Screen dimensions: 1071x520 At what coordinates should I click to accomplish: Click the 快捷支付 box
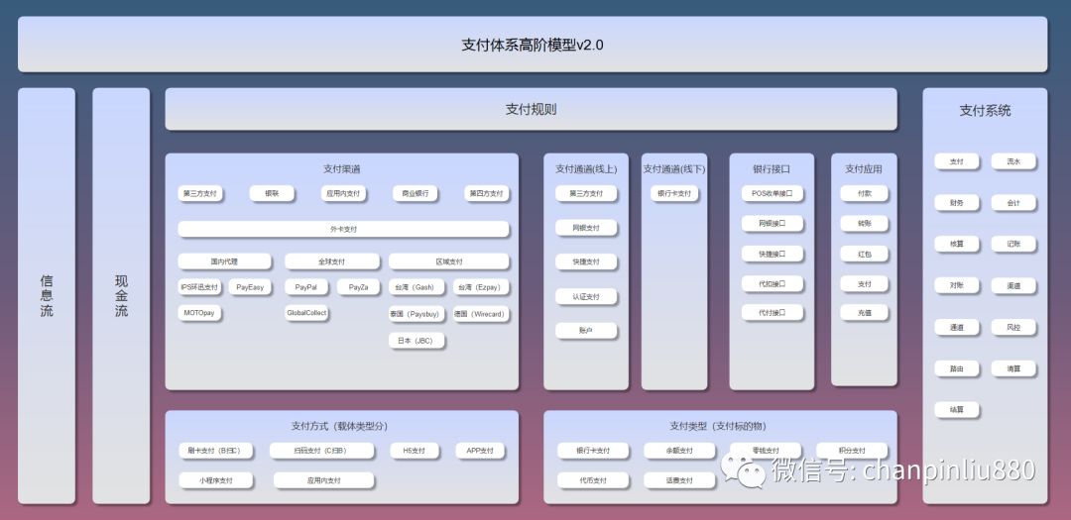pos(586,261)
